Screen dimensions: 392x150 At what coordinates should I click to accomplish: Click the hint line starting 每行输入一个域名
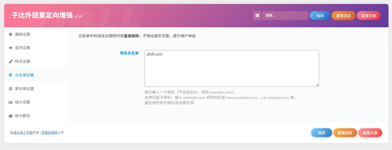(190, 92)
